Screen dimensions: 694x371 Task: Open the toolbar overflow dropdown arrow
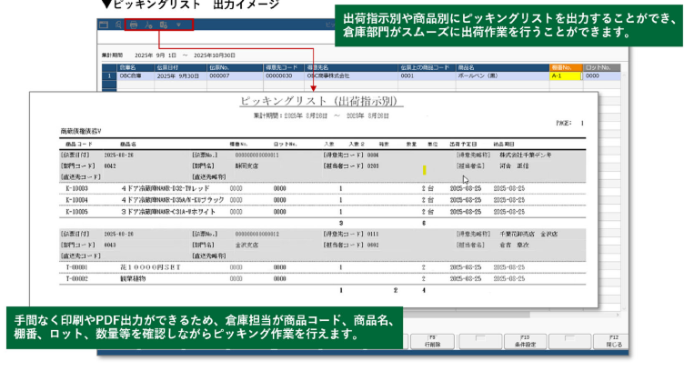178,25
